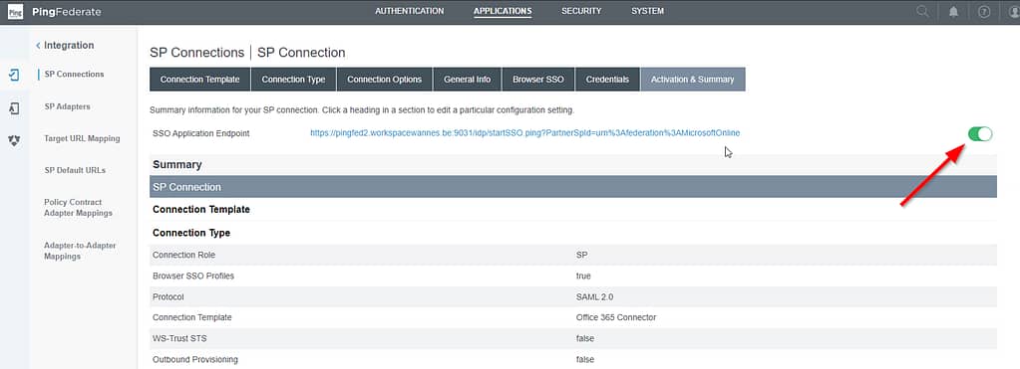Screen dimensions: 1020x369
Task: Switch to the Browser SSO tab
Action: [x=538, y=80]
